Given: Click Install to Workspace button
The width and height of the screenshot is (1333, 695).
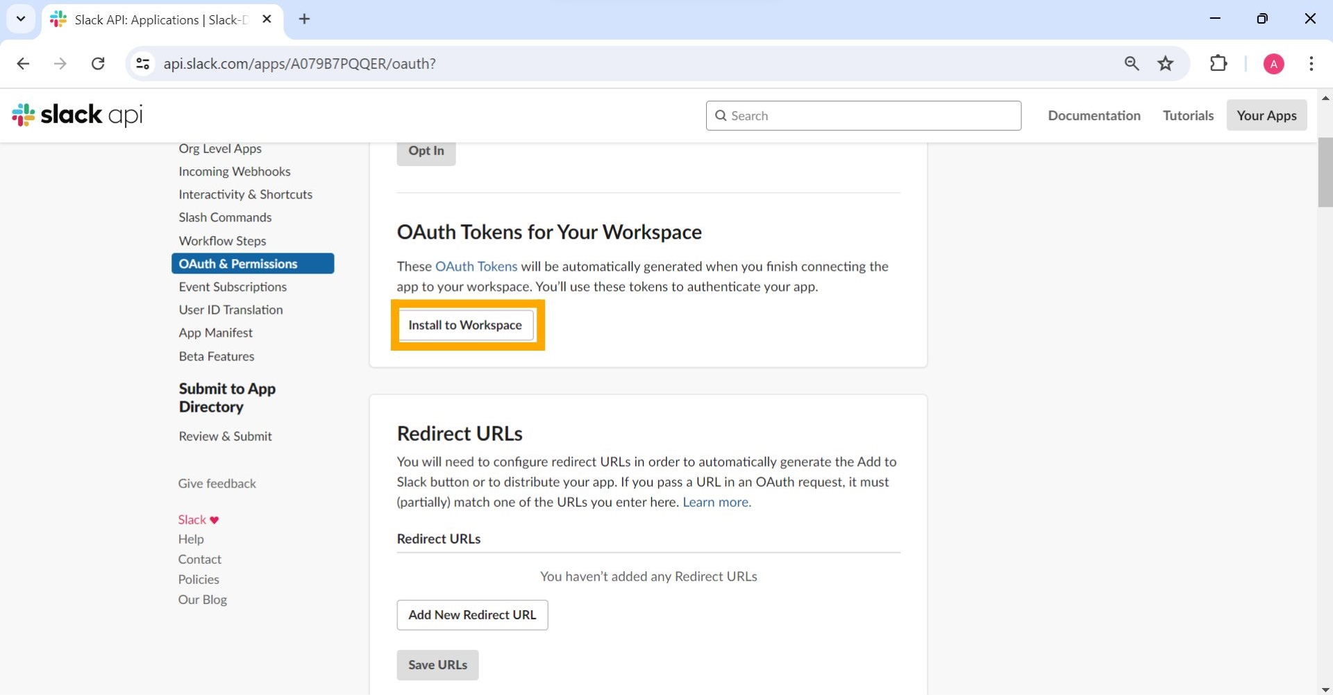Looking at the screenshot, I should (x=465, y=325).
